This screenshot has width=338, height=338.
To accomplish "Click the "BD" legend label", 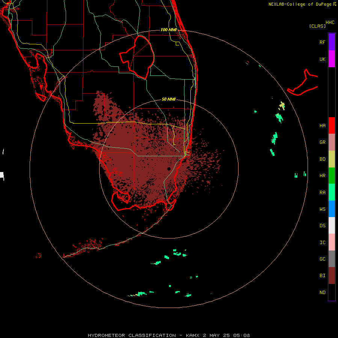I will click(x=322, y=159).
